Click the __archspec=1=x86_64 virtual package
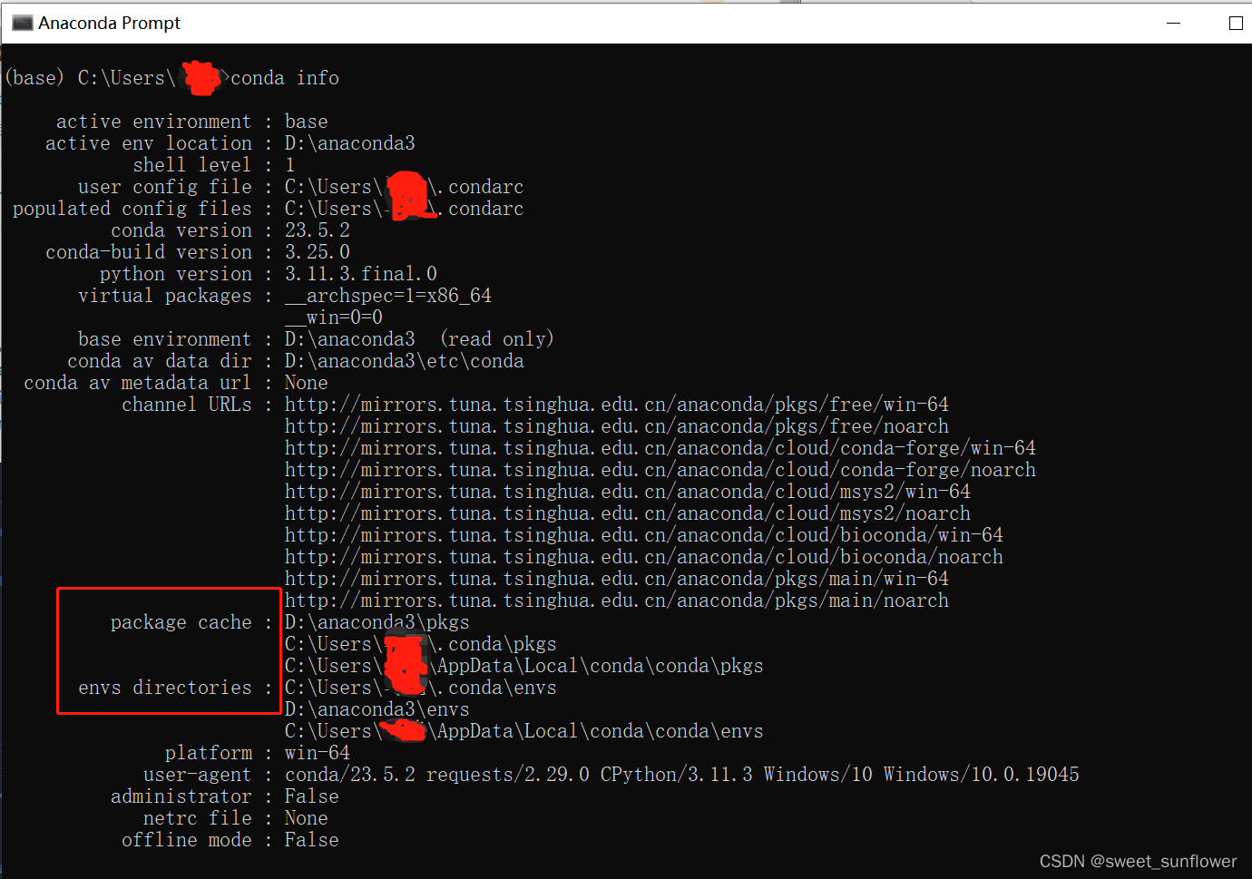Image resolution: width=1252 pixels, height=879 pixels. point(387,296)
